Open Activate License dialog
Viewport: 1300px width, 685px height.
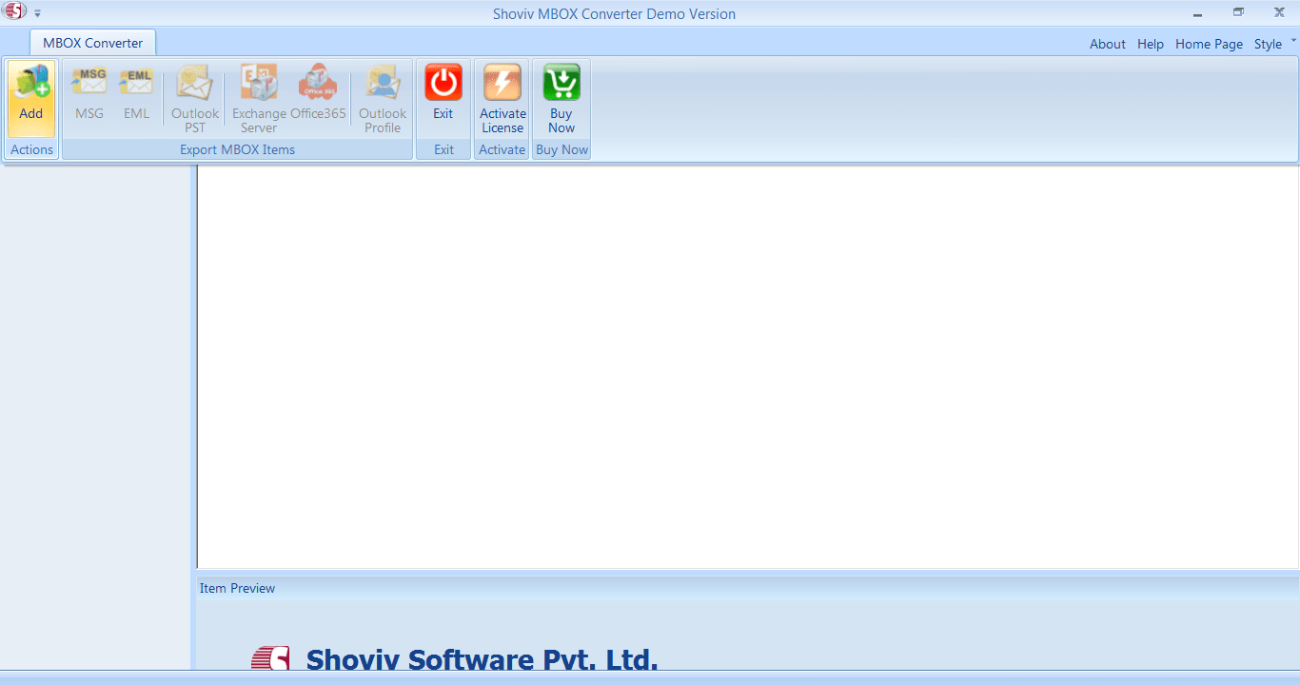click(502, 99)
